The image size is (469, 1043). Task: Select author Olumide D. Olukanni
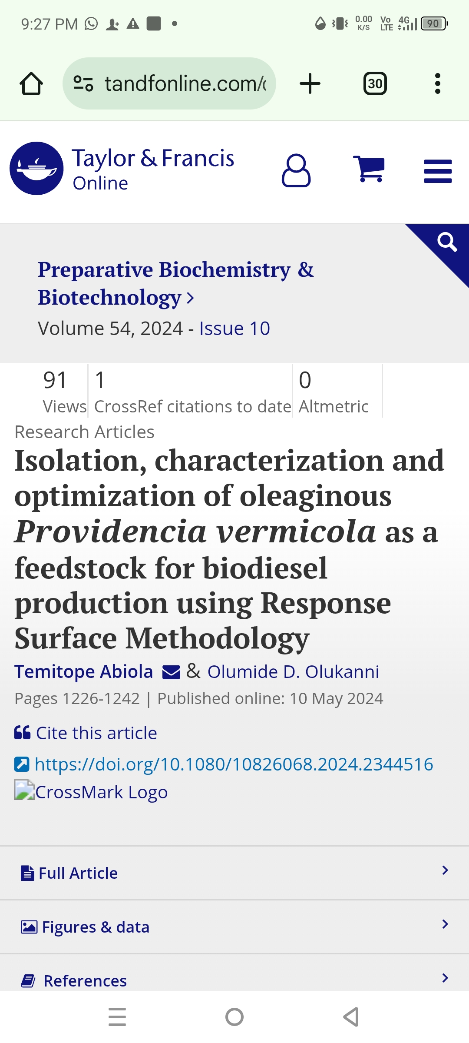(x=293, y=672)
